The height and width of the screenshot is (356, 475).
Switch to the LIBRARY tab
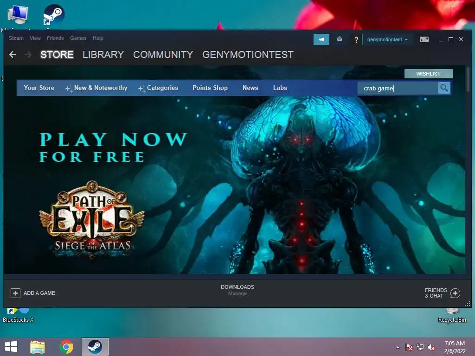103,55
